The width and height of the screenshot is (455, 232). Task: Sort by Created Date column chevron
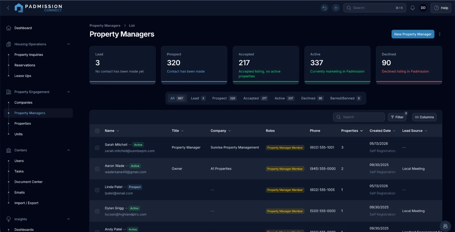[x=394, y=131]
